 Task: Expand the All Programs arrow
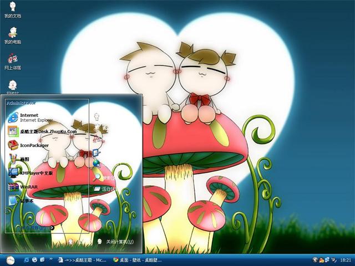pyautogui.click(x=52, y=228)
